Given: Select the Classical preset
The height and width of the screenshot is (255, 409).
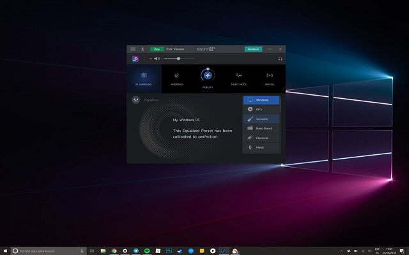Looking at the screenshot, I should pos(261,138).
